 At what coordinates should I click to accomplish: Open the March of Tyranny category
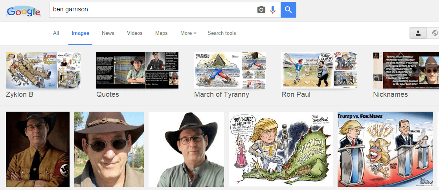pyautogui.click(x=230, y=75)
